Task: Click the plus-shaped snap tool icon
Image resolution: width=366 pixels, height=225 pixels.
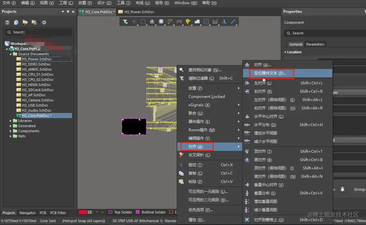Action: pos(134,22)
